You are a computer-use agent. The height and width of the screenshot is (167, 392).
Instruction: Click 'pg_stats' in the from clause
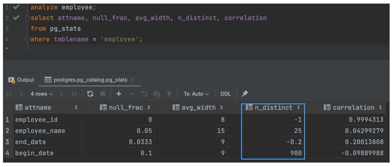[65, 29]
